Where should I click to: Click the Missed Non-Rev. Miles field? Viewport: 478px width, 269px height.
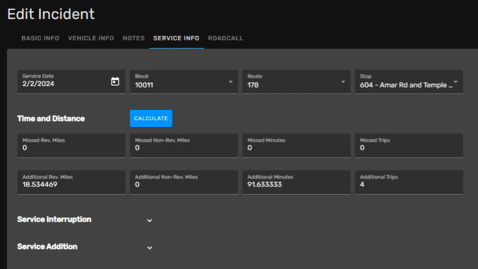point(184,147)
